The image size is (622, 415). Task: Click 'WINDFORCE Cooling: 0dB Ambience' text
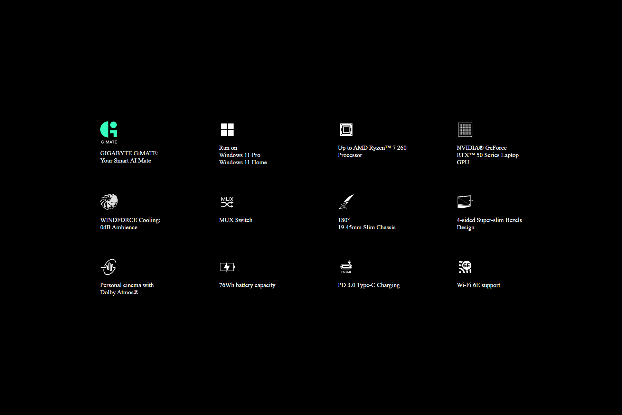click(x=130, y=224)
